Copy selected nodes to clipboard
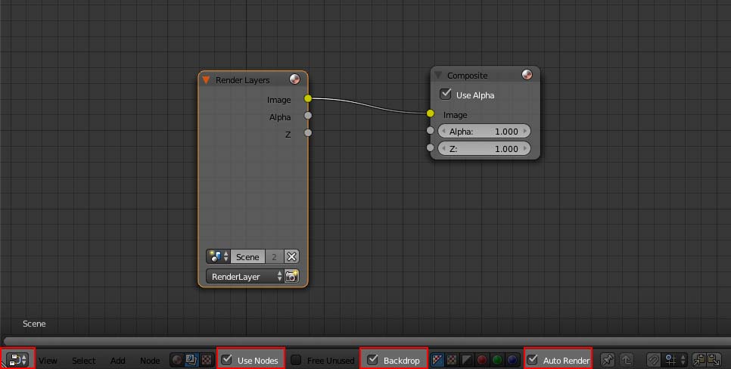731x369 pixels. point(699,360)
